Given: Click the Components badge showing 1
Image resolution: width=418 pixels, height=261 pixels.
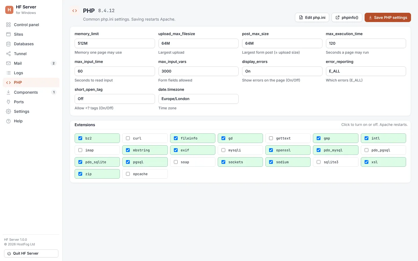Looking at the screenshot, I should click(x=54, y=92).
